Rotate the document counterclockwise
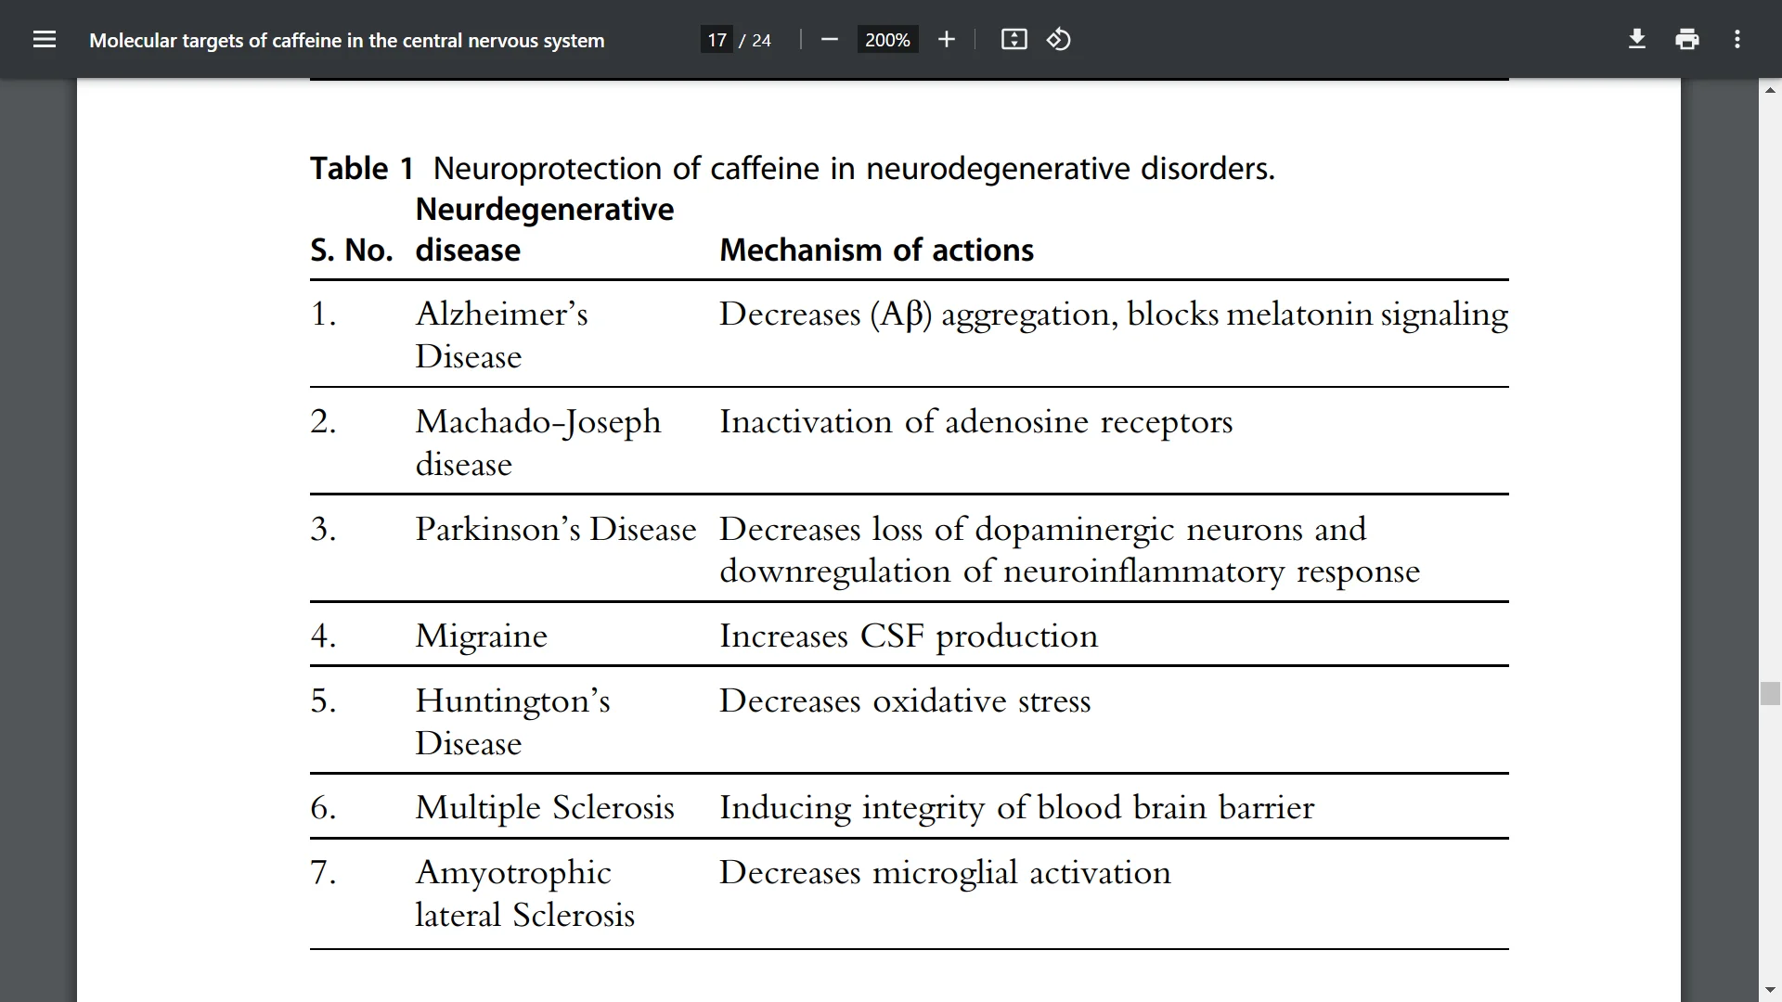This screenshot has width=1782, height=1002. pyautogui.click(x=1059, y=40)
